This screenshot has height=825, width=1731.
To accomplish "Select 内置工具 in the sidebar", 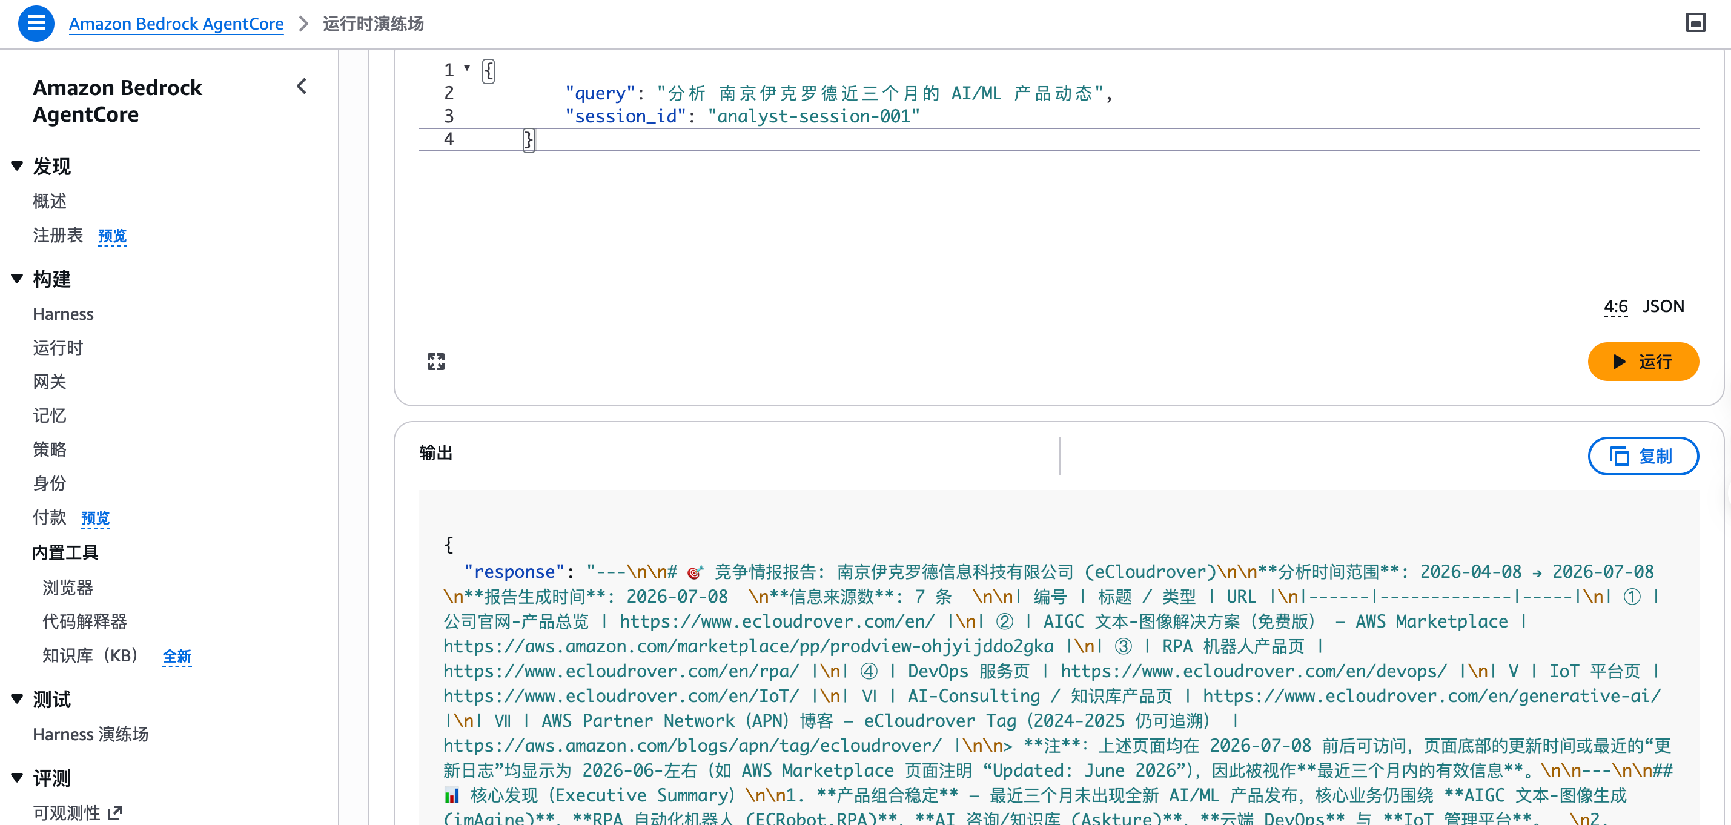I will pyautogui.click(x=65, y=552).
